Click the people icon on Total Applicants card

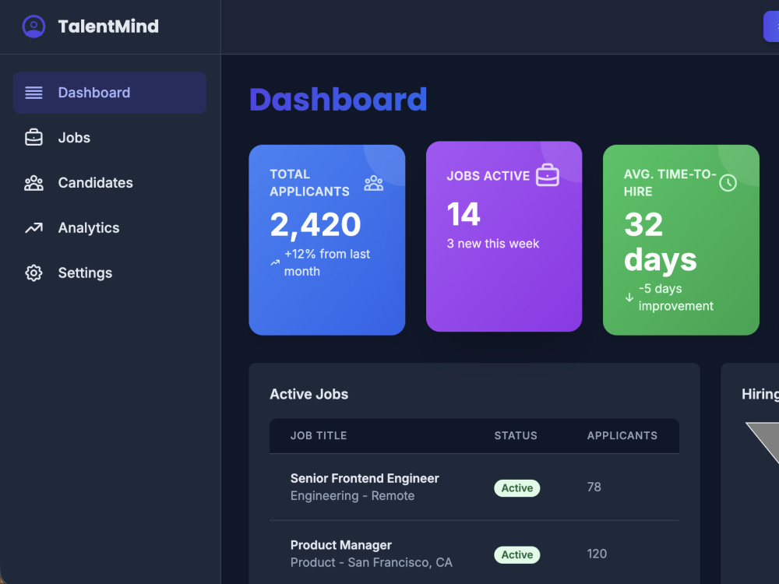tap(374, 183)
